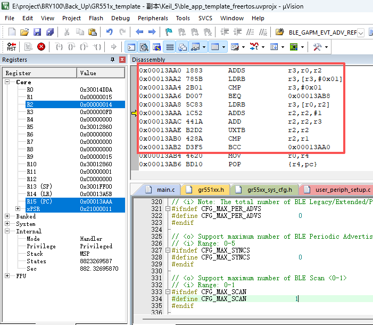The height and width of the screenshot is (325, 373).
Task: Collapse the Core registers tree node
Action: coord(7,83)
